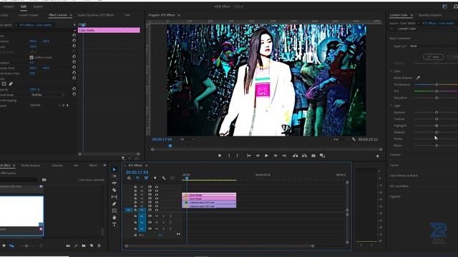Toggle eye visibility of V1 track
This screenshot has height=257, width=458.
(x=157, y=210)
